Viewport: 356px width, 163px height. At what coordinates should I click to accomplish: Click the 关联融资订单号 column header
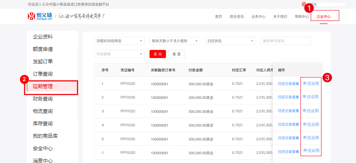click(x=163, y=70)
